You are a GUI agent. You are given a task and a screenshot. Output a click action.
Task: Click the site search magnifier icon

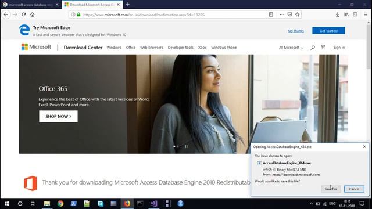click(x=313, y=48)
